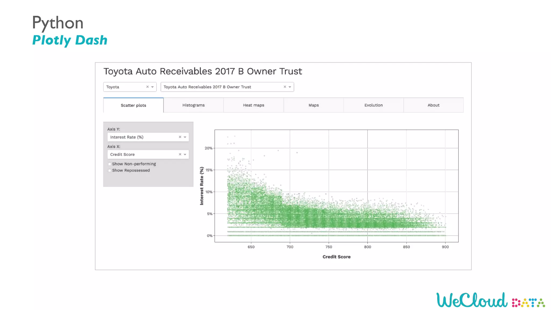Clear the Interest Rate (%) axis Y selection
The width and height of the screenshot is (551, 310).
(x=180, y=137)
